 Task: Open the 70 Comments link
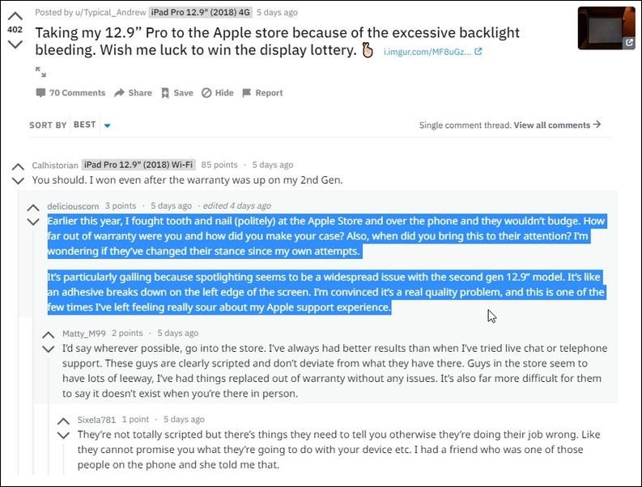pos(70,93)
